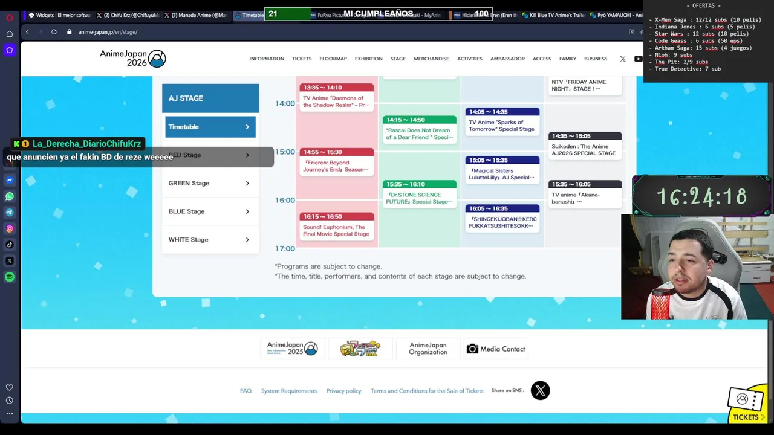Viewport: 774px width, 435px height.
Task: Open the three-dots sidebar settings
Action: pyautogui.click(x=10, y=414)
